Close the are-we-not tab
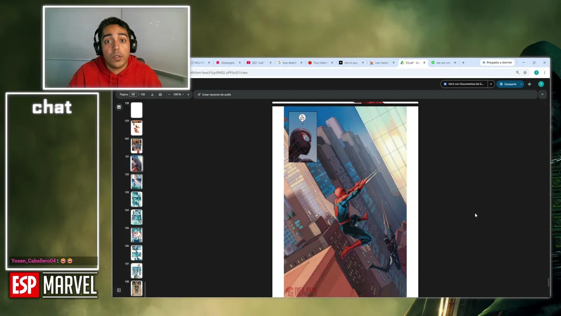The height and width of the screenshot is (316, 561). pos(455,63)
